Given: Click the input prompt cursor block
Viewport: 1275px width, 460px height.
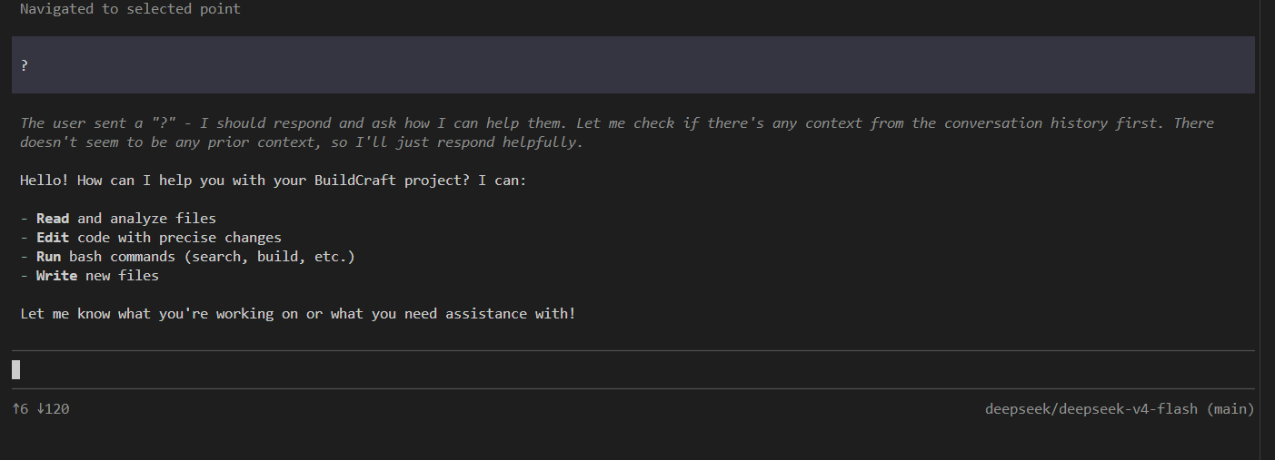Looking at the screenshot, I should pyautogui.click(x=15, y=369).
